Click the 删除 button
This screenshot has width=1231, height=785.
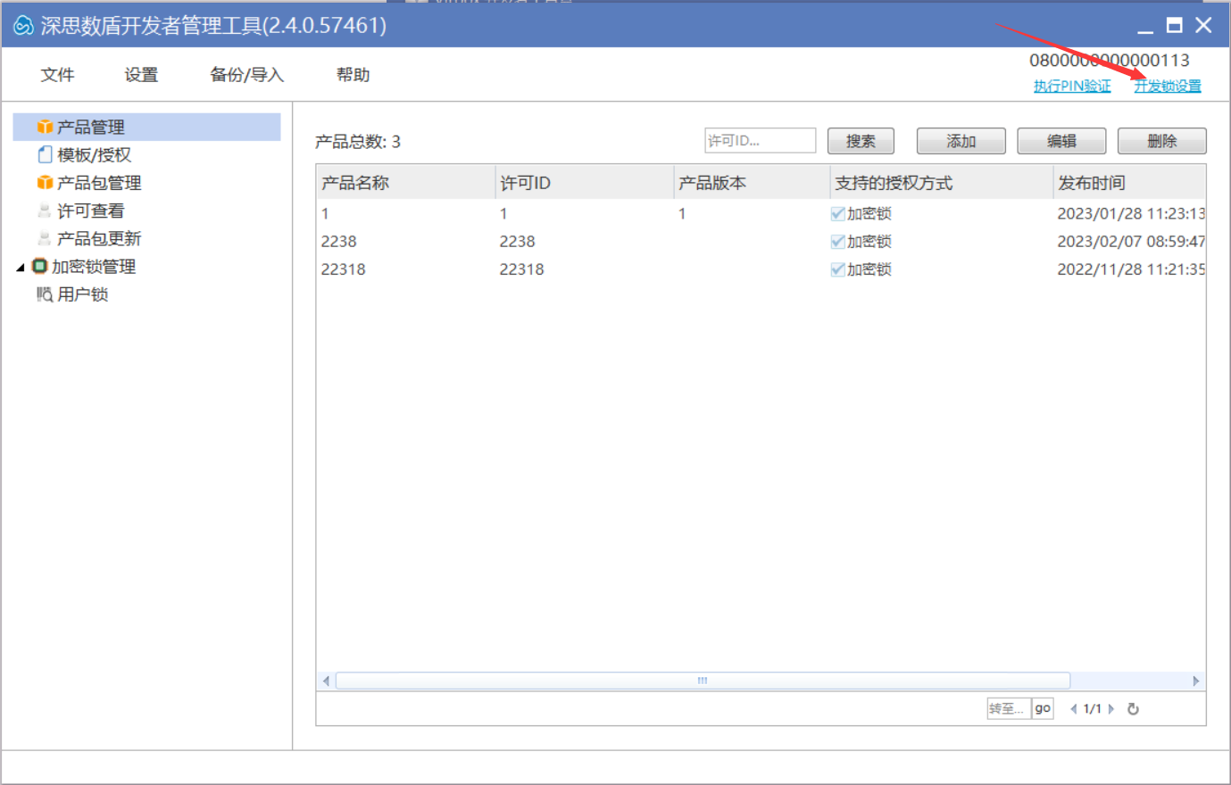point(1161,141)
